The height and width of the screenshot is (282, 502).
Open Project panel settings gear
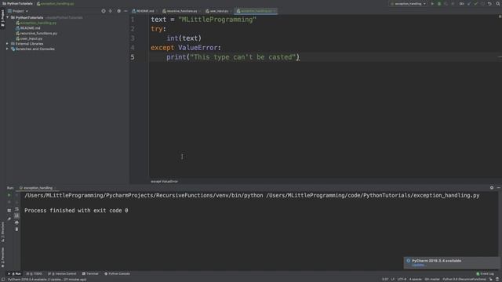coord(118,11)
